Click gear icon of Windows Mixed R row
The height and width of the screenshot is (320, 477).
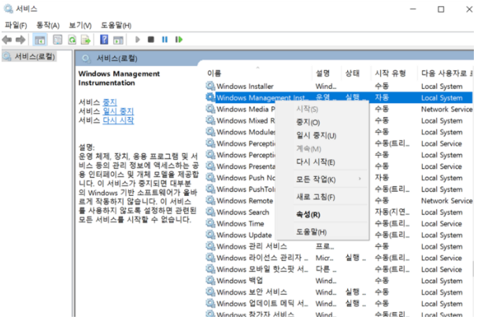point(210,120)
